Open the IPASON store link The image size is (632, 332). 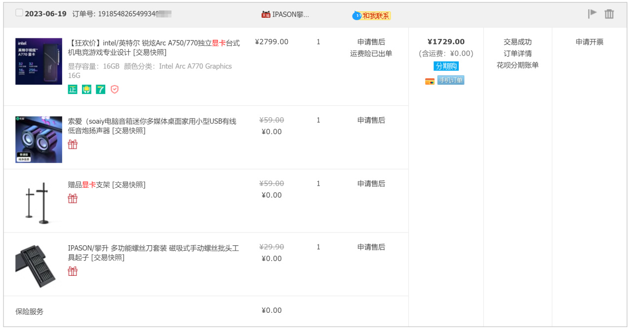tap(290, 14)
